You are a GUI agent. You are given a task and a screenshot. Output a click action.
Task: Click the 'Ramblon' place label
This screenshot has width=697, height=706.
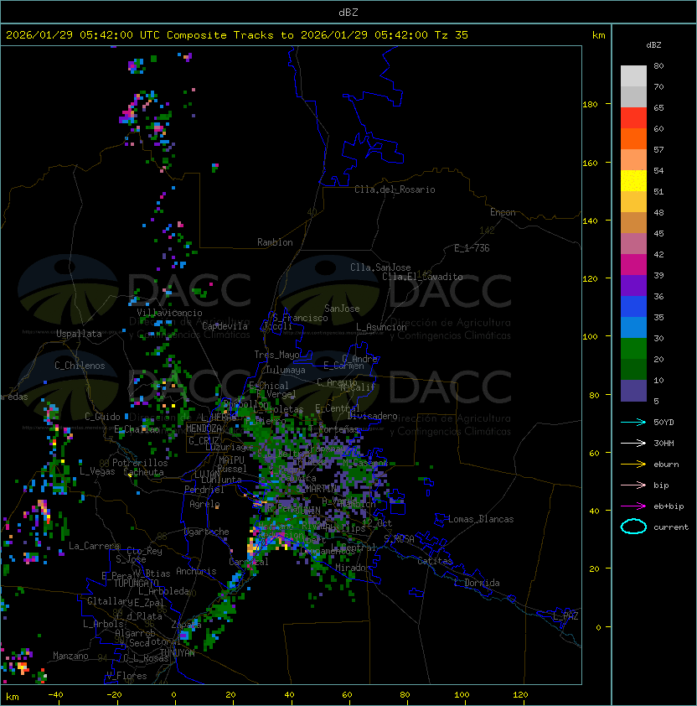click(275, 242)
